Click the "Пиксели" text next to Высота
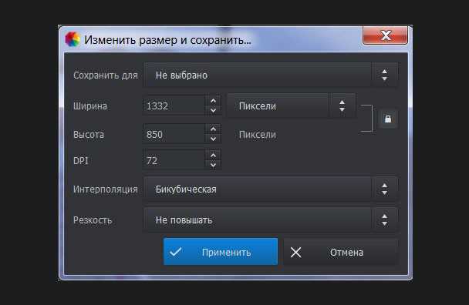Viewport: 469px width, 305px height. 257,135
